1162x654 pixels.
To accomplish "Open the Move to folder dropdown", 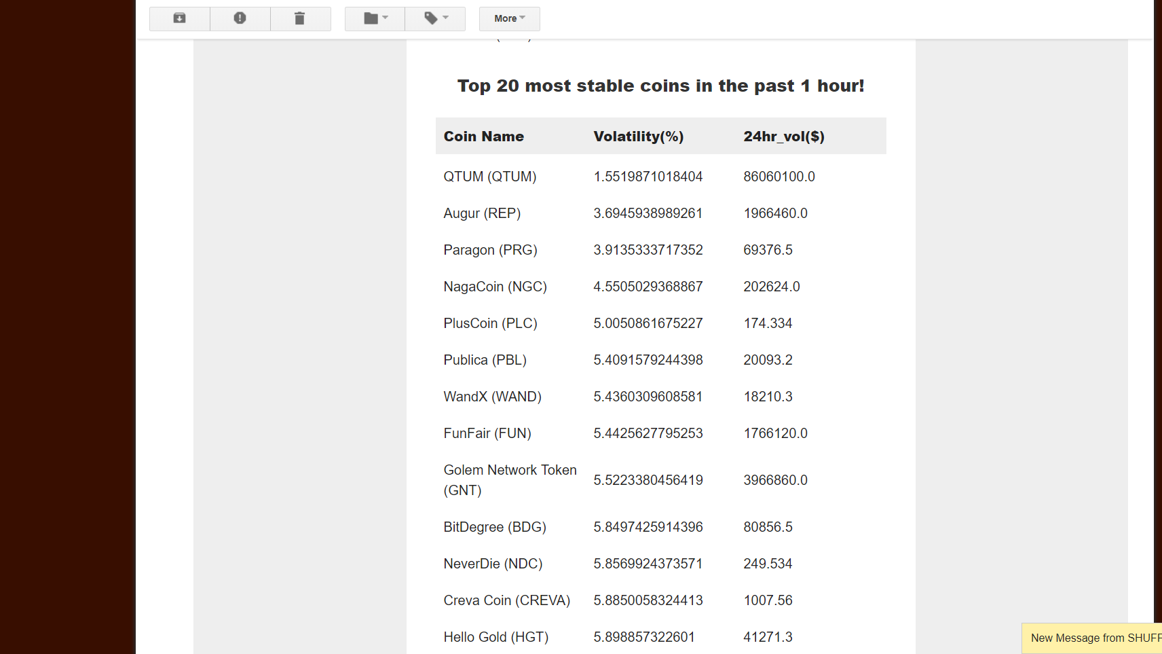I will (375, 18).
